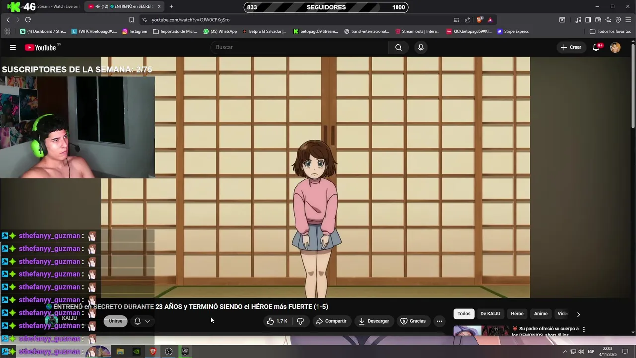Image resolution: width=636 pixels, height=358 pixels.
Task: Switch to the Kick Stream tab
Action: point(42,6)
